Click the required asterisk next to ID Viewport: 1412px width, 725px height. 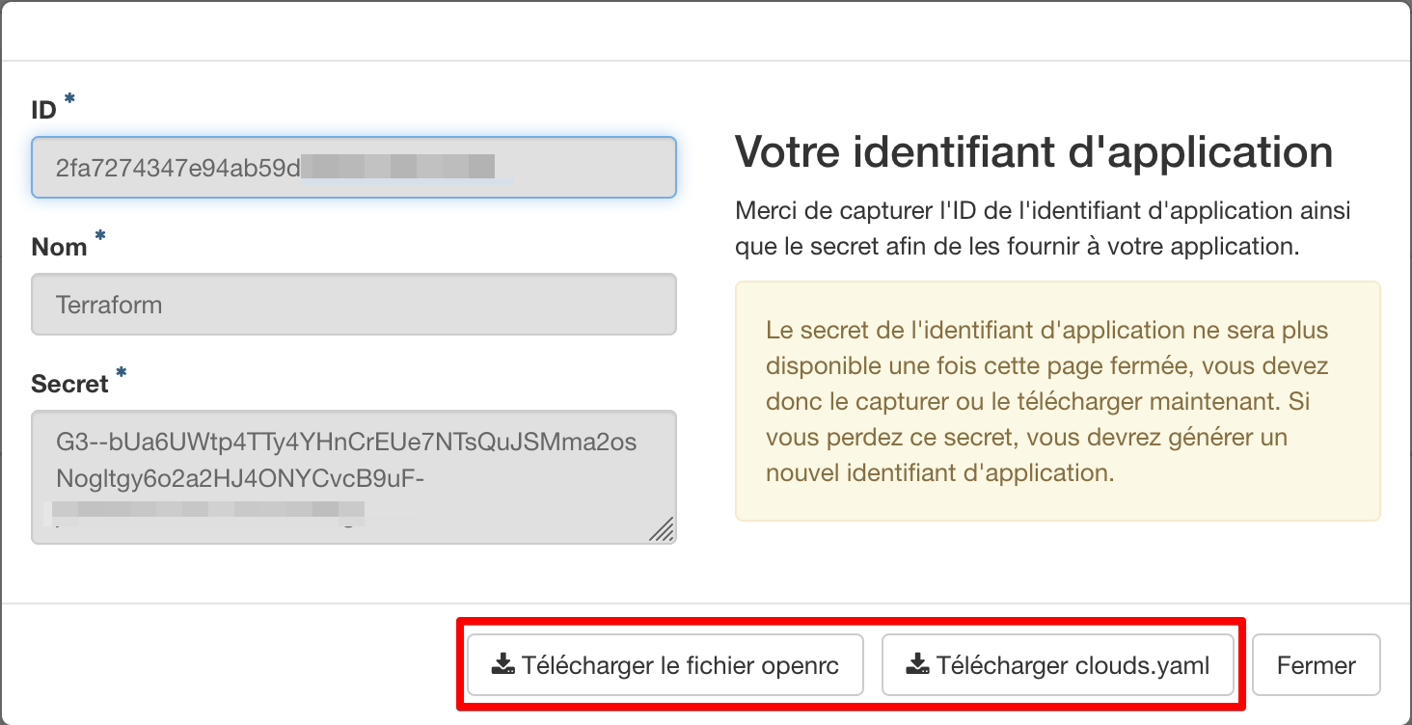[69, 100]
